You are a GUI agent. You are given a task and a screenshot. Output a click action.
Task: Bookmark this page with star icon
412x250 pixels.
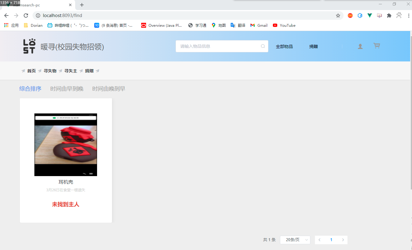(338, 16)
